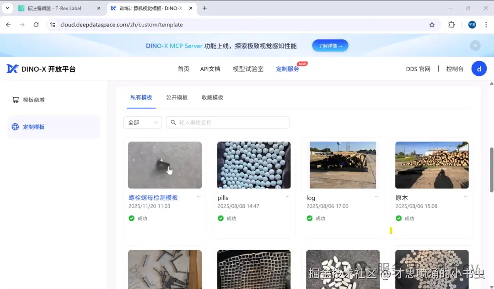Image resolution: width=494 pixels, height=289 pixels.
Task: Open the 螺栓螺母检测模板 template link
Action: 153,197
